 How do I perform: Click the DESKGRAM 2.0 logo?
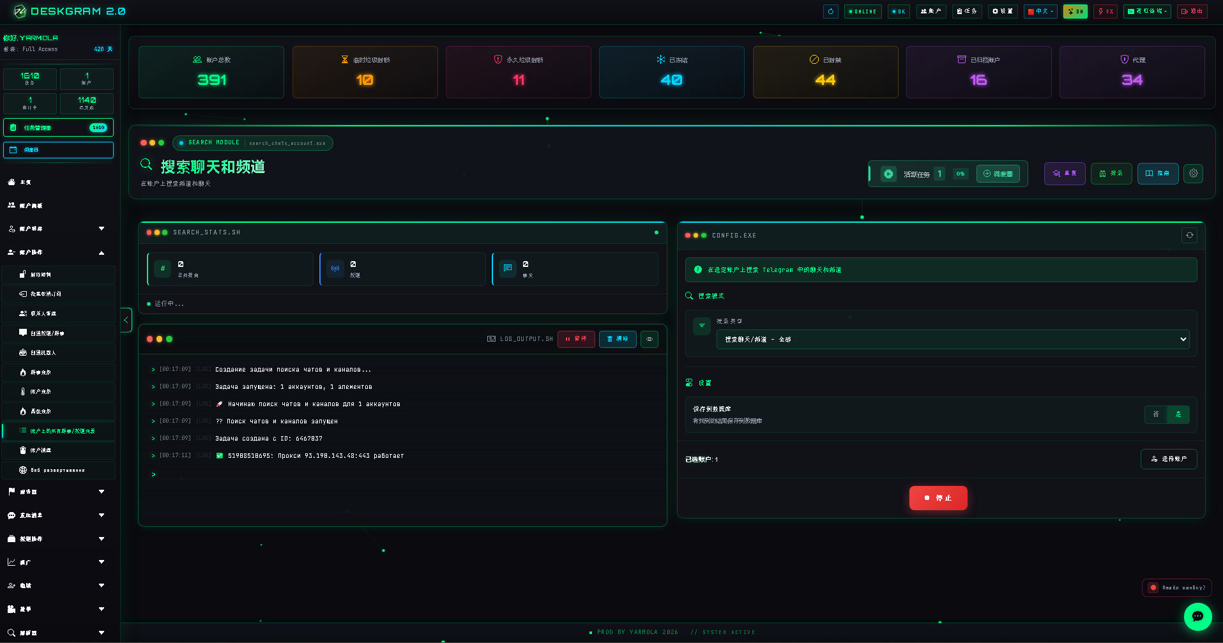pos(69,11)
